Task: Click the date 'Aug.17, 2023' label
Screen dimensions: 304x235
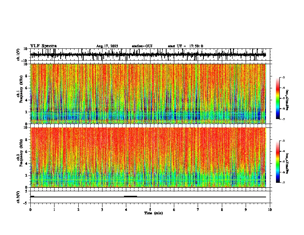Action: [107, 46]
